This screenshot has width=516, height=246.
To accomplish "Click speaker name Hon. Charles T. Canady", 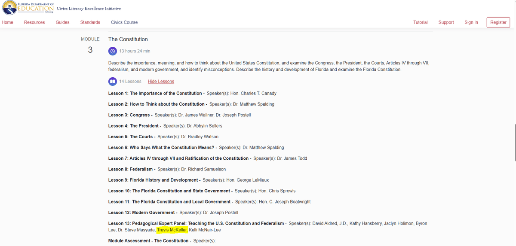I will (x=253, y=93).
